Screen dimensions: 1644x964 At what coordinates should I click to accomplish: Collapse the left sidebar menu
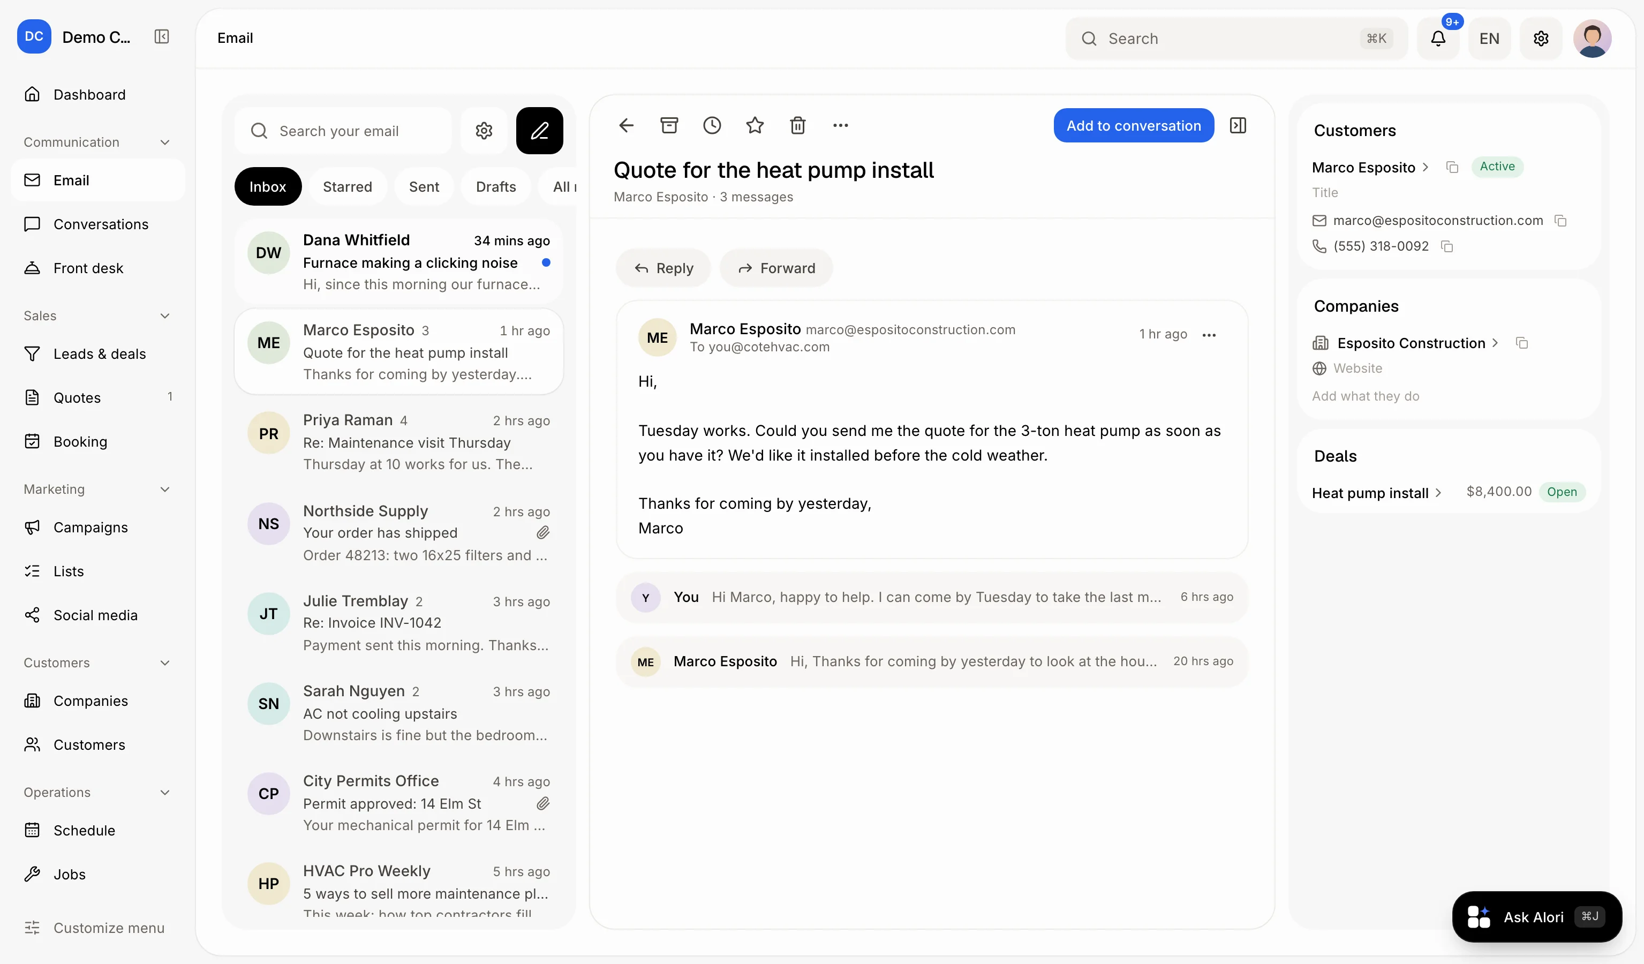162,36
